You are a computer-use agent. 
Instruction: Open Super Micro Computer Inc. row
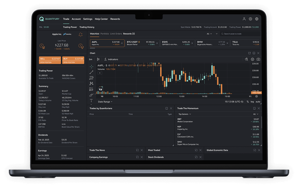pos(218,143)
